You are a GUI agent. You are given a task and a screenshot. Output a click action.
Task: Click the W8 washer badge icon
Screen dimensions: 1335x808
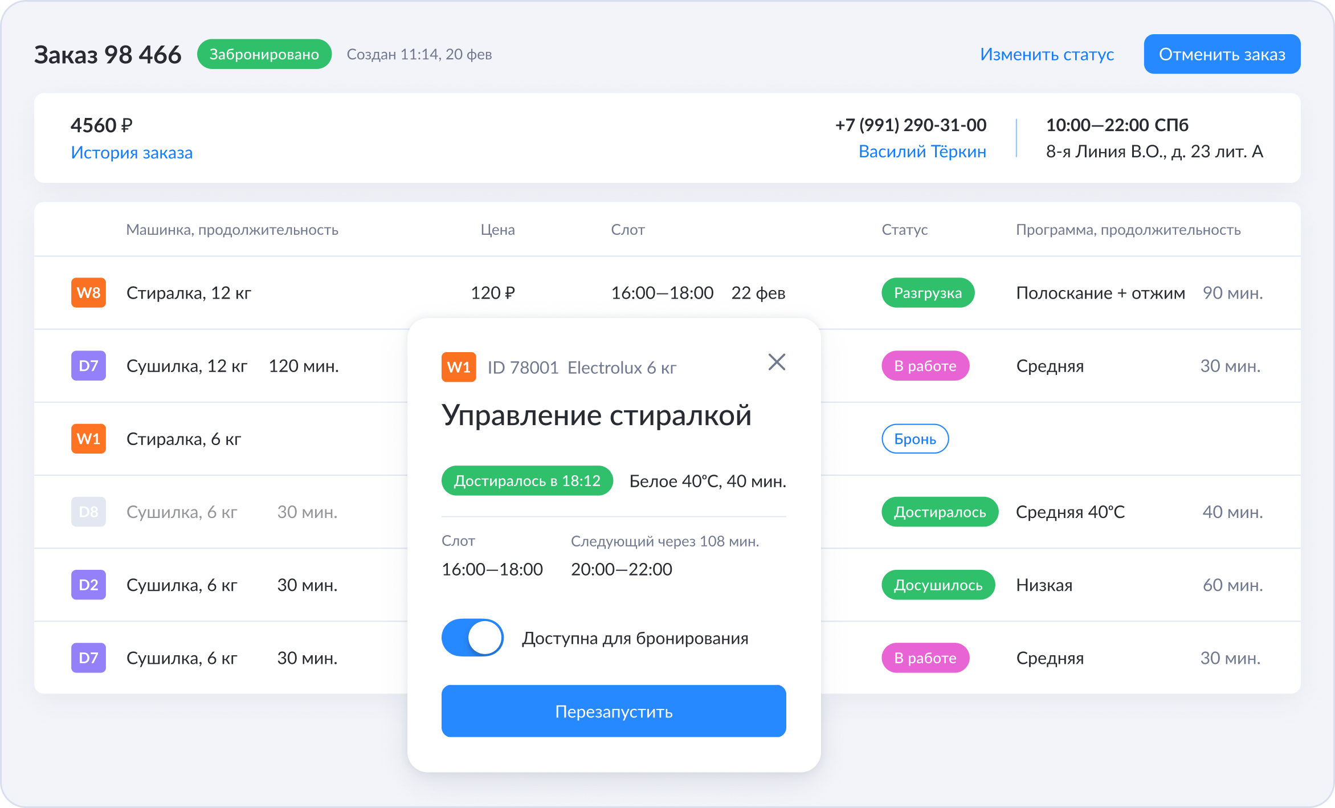[x=88, y=293]
